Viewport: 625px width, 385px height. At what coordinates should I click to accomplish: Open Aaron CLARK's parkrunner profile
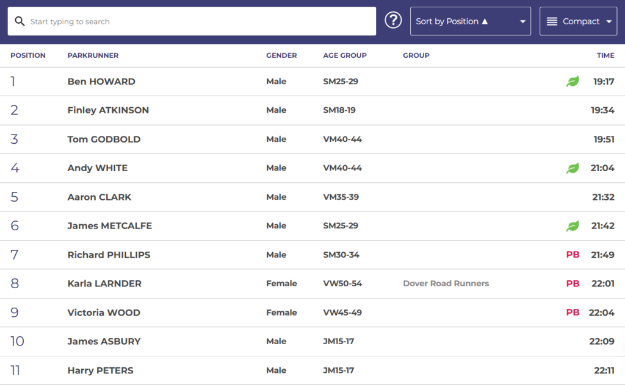pos(99,197)
